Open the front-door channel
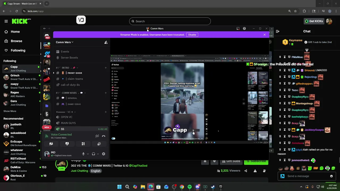Viewport: 340px width, 191px height. click(81, 73)
